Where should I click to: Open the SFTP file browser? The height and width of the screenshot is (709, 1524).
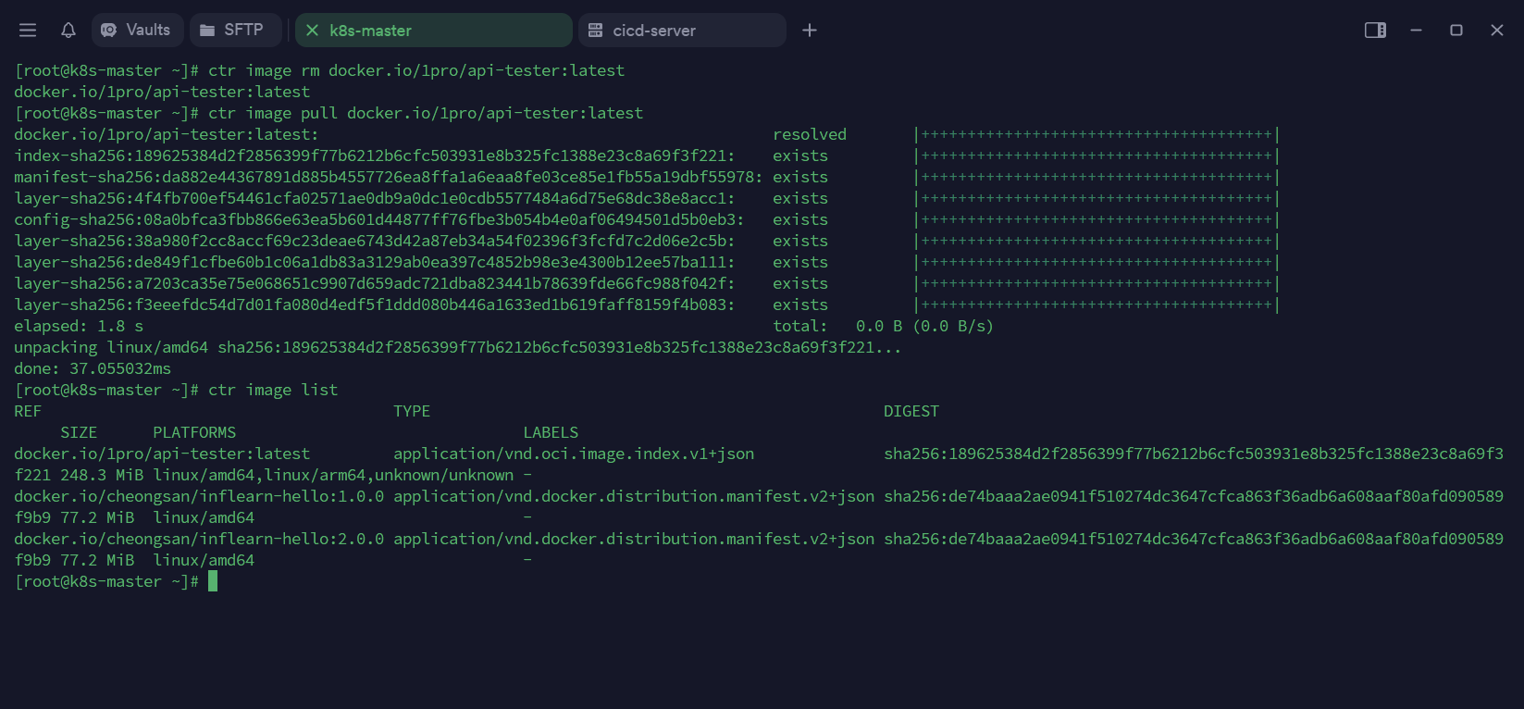pos(232,31)
